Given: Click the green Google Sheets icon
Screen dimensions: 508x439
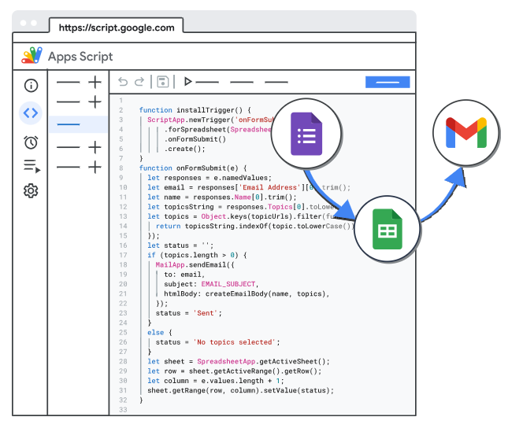Looking at the screenshot, I should click(x=387, y=229).
